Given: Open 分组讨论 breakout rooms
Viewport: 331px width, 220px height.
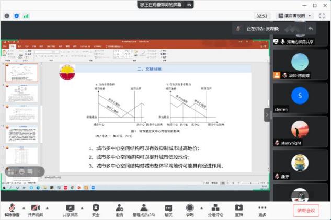Looking at the screenshot, I should [x=214, y=207].
